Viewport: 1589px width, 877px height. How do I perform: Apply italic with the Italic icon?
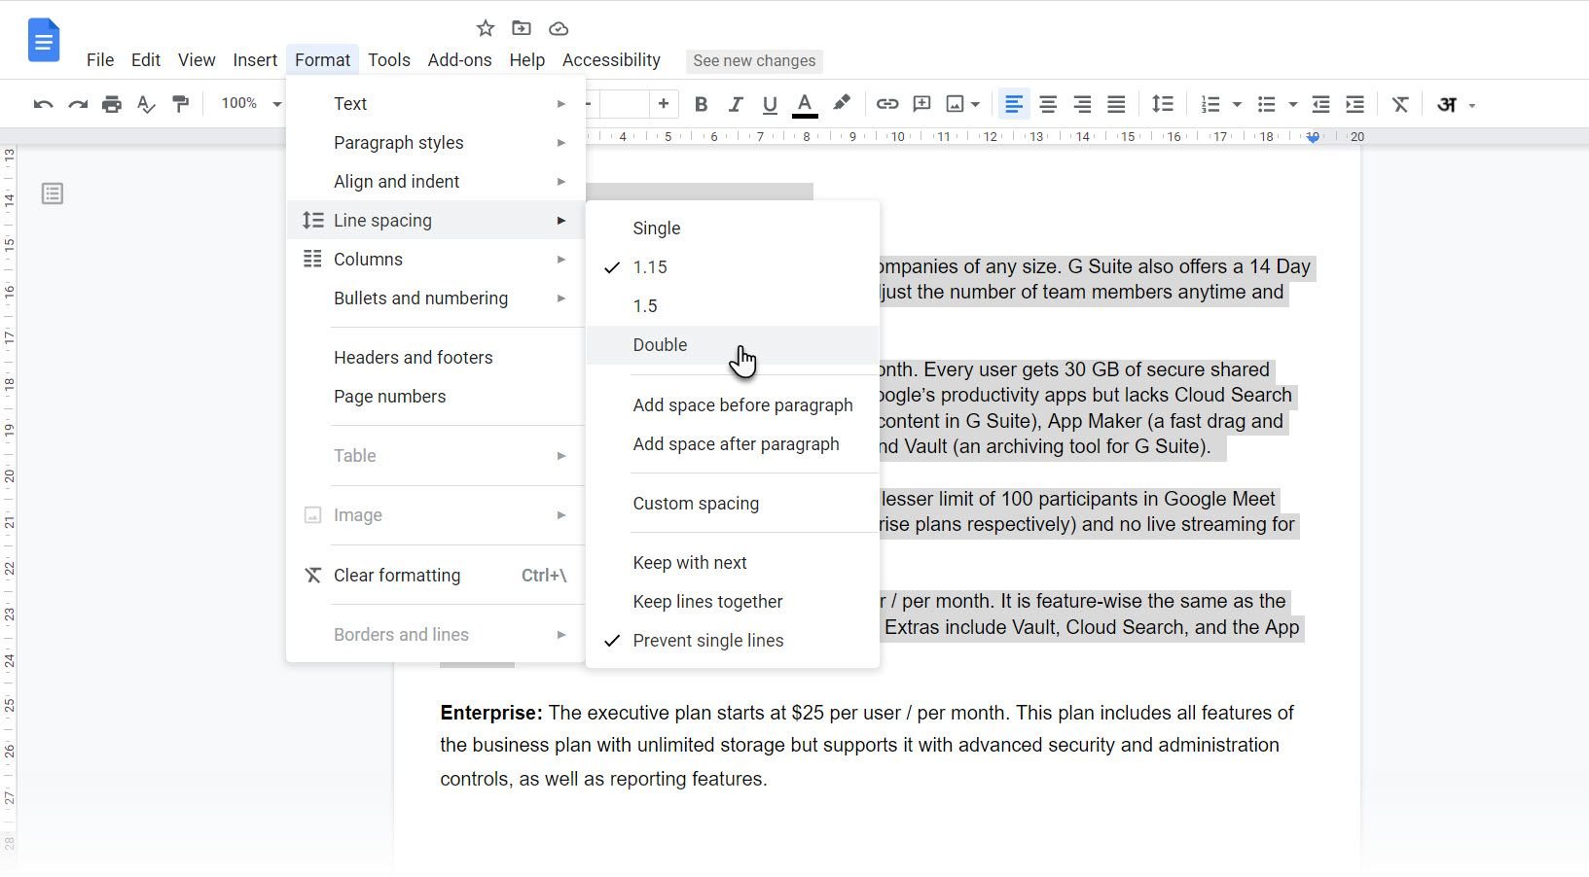click(736, 104)
